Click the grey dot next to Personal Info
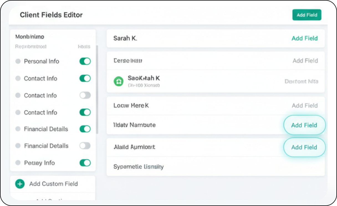This screenshot has width=337, height=206. (x=18, y=61)
